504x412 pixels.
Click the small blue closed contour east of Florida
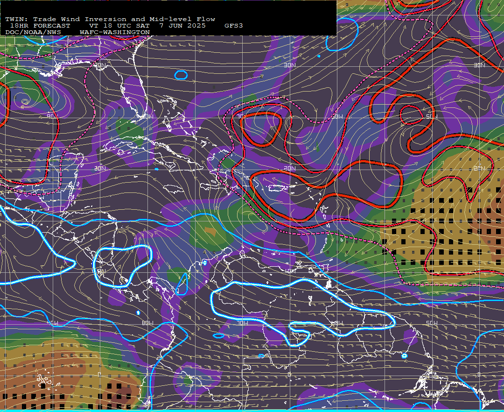pos(181,75)
